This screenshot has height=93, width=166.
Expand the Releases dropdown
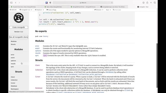(x=99, y=10)
